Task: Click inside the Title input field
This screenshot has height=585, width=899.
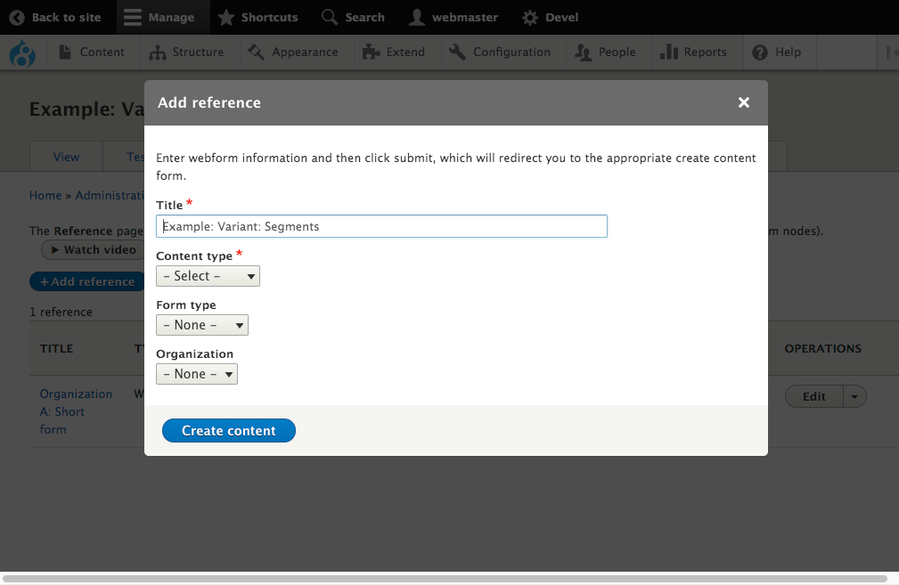Action: coord(381,226)
